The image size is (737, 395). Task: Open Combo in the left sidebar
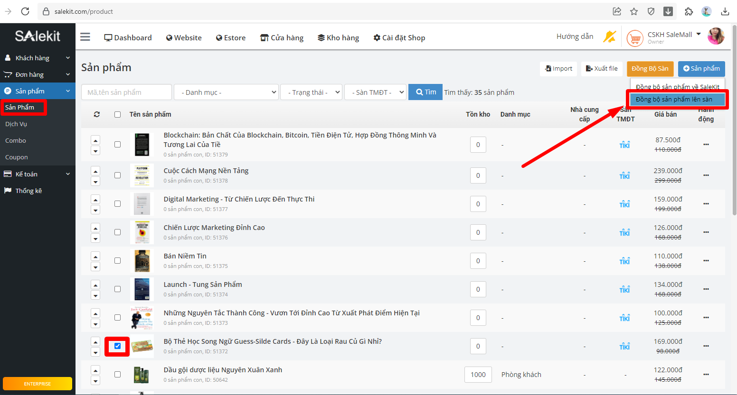point(16,141)
